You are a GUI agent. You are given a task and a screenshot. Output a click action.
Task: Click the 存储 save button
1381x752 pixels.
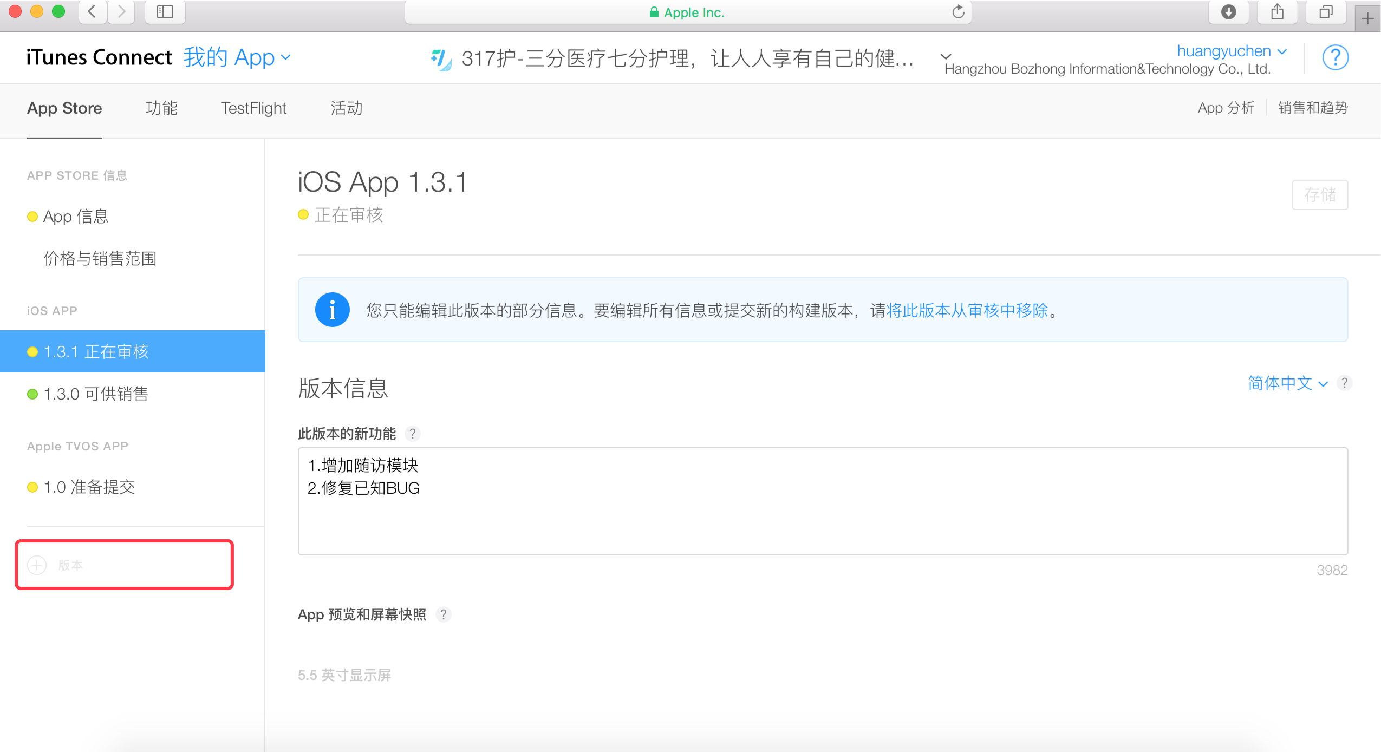click(1320, 194)
